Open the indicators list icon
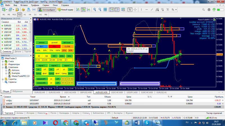225x126 pixels. pyautogui.click(x=123, y=10)
